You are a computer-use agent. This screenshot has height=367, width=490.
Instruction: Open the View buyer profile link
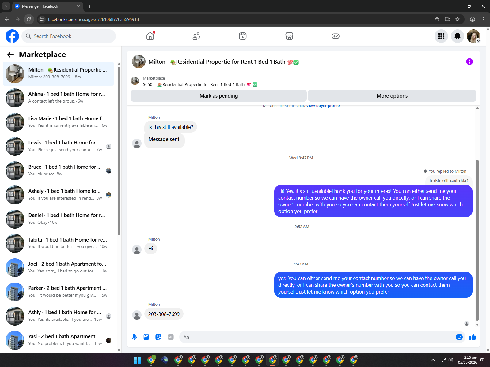point(323,106)
